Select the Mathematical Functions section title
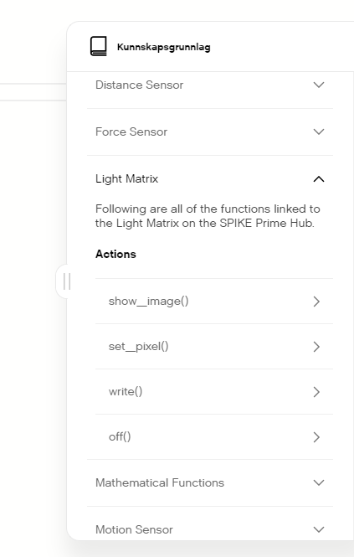The image size is (354, 557). [x=160, y=482]
